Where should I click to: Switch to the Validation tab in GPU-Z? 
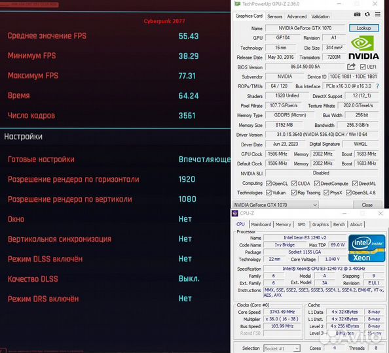pos(320,16)
